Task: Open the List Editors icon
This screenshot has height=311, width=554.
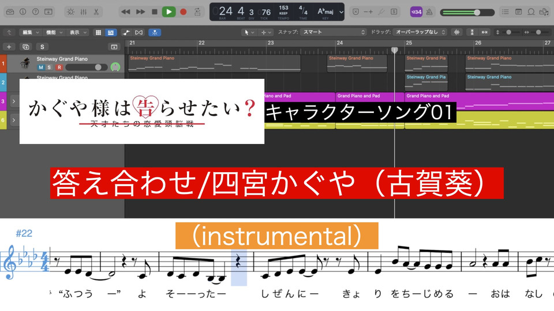Action: [506, 12]
